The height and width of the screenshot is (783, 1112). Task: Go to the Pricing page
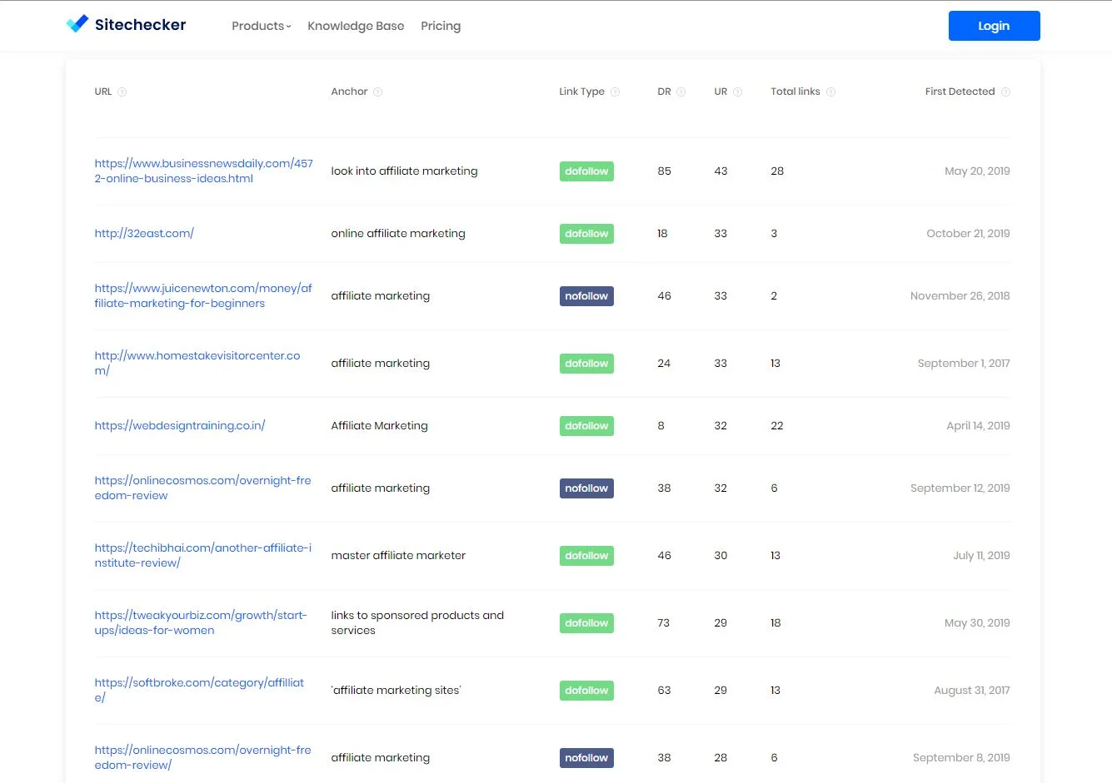click(x=441, y=26)
